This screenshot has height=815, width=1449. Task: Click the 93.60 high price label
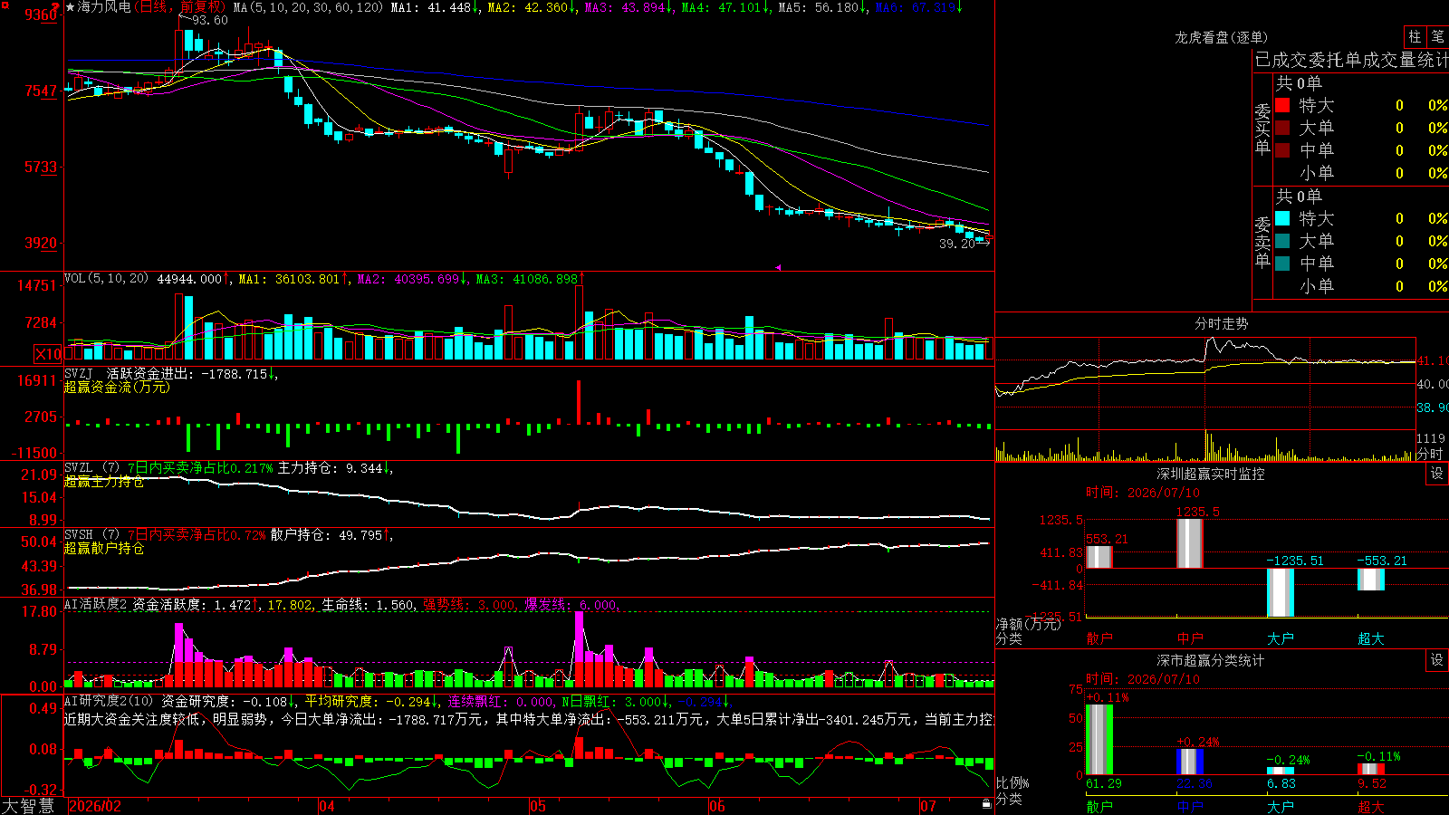click(x=210, y=20)
